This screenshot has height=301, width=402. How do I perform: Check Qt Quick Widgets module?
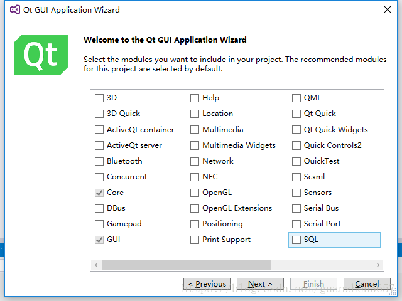coord(296,130)
